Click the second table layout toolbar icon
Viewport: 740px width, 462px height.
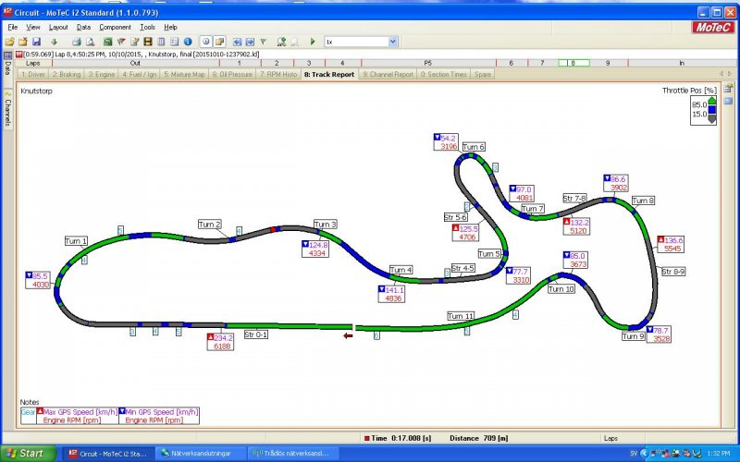pyautogui.click(x=174, y=42)
